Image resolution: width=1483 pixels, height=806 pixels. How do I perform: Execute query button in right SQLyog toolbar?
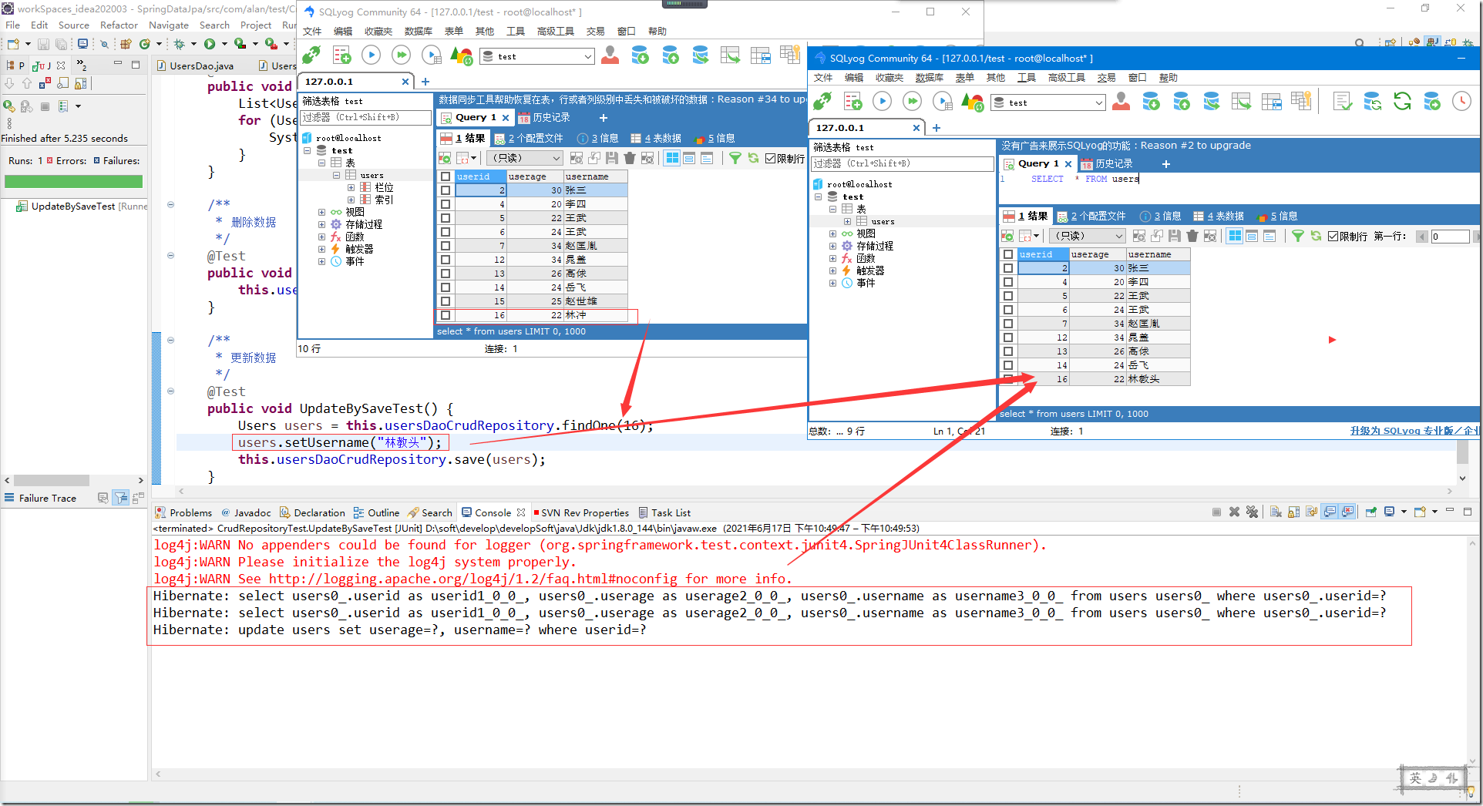click(883, 102)
